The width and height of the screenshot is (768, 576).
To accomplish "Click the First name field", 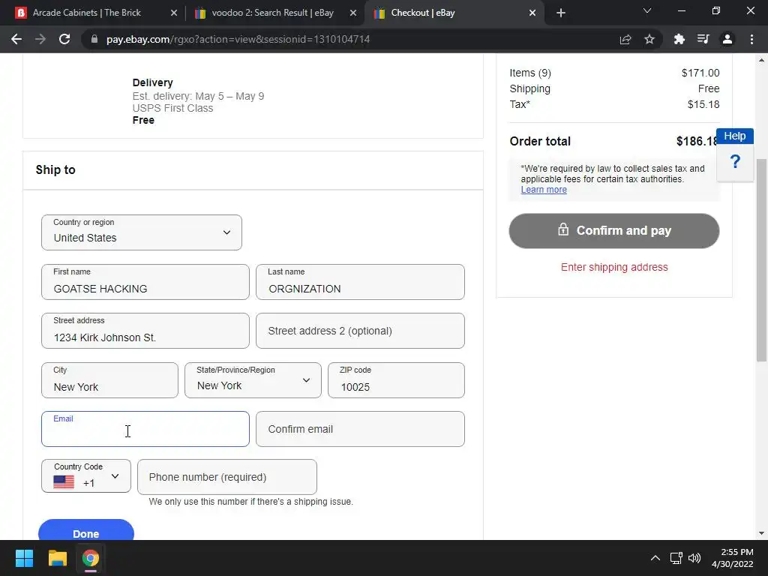I will [145, 282].
